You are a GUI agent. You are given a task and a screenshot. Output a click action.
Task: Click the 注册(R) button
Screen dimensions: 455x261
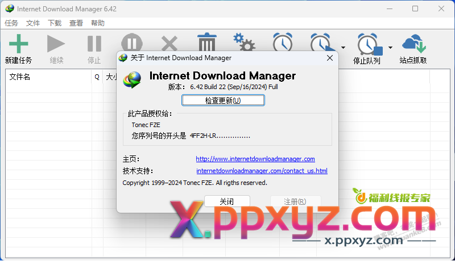[295, 201]
